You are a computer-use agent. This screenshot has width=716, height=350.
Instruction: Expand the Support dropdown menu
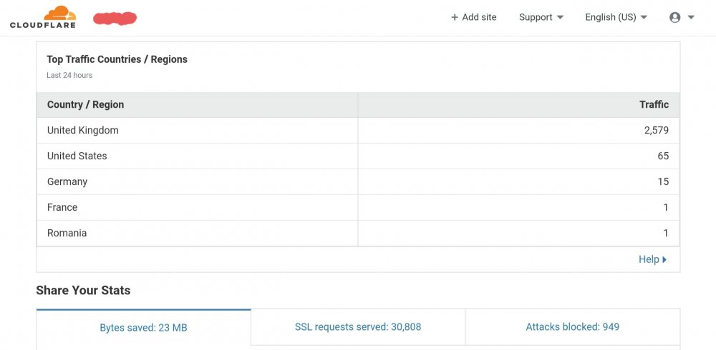pyautogui.click(x=541, y=17)
